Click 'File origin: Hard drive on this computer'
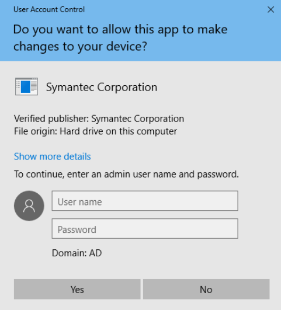The width and height of the screenshot is (281, 310). [96, 131]
